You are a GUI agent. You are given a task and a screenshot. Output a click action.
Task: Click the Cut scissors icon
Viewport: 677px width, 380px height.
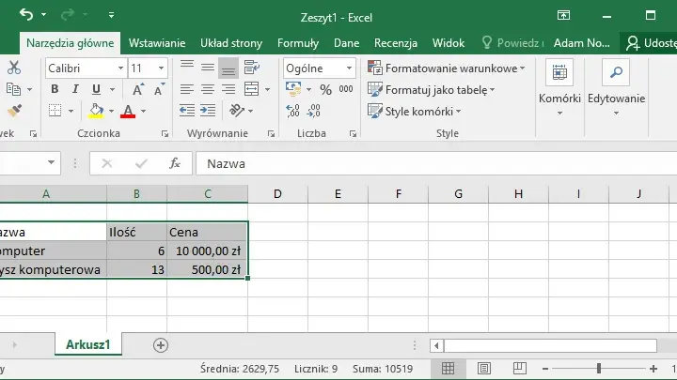(14, 68)
